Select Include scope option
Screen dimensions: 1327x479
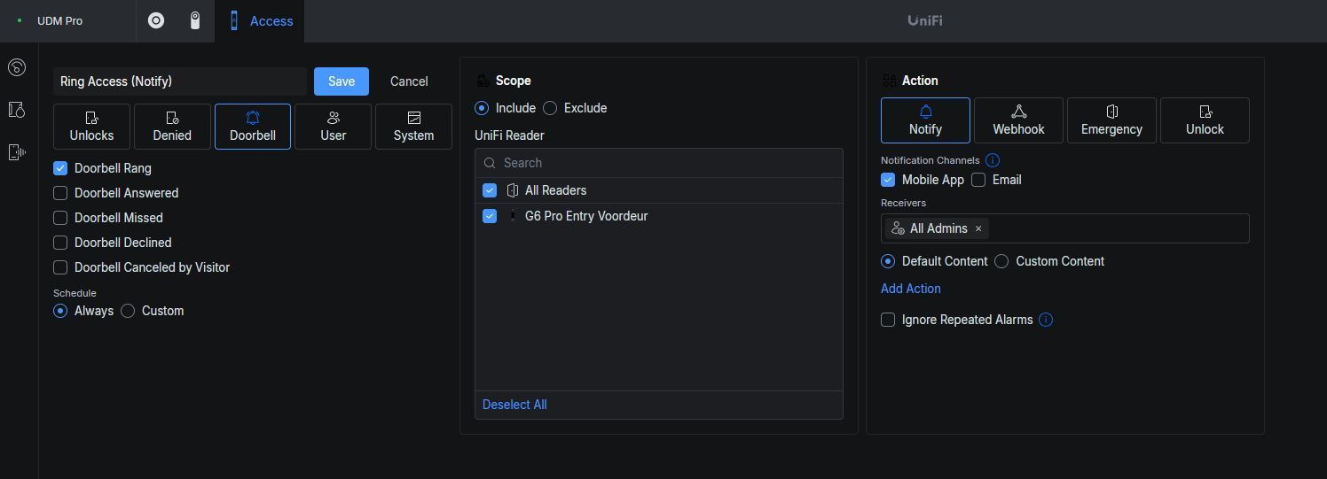point(482,108)
